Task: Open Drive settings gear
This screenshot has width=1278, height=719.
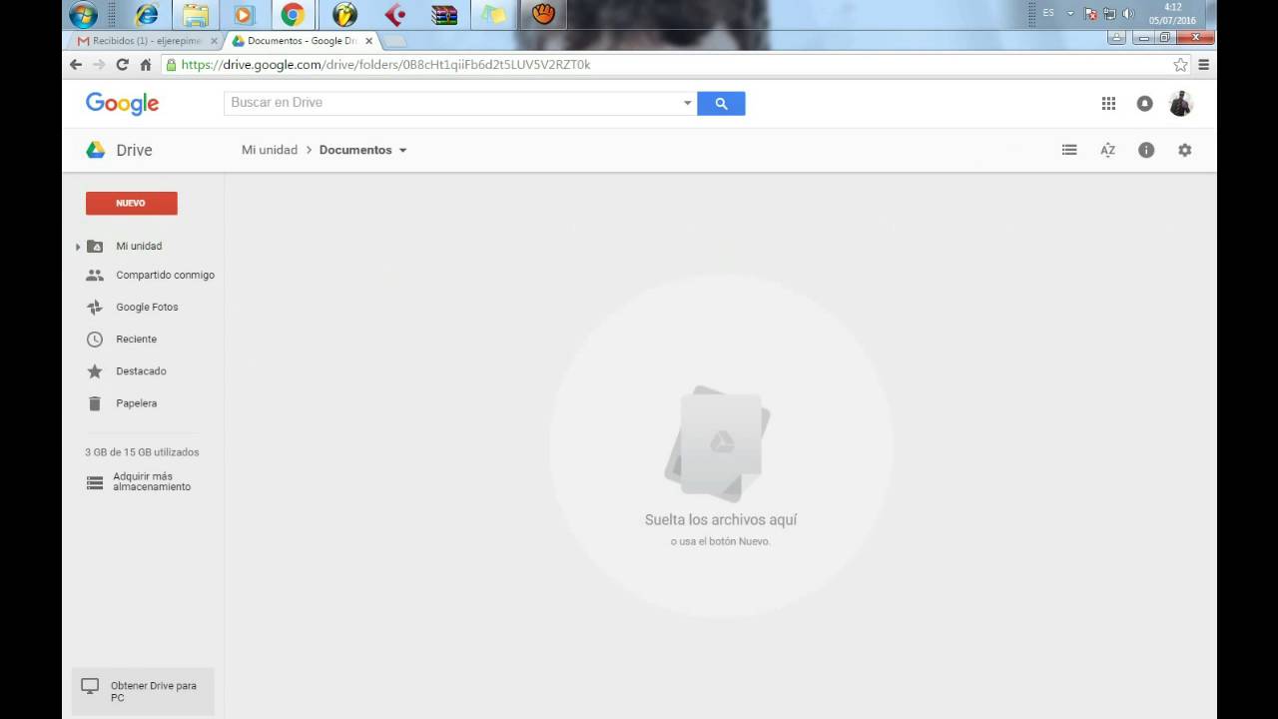Action: (1185, 150)
